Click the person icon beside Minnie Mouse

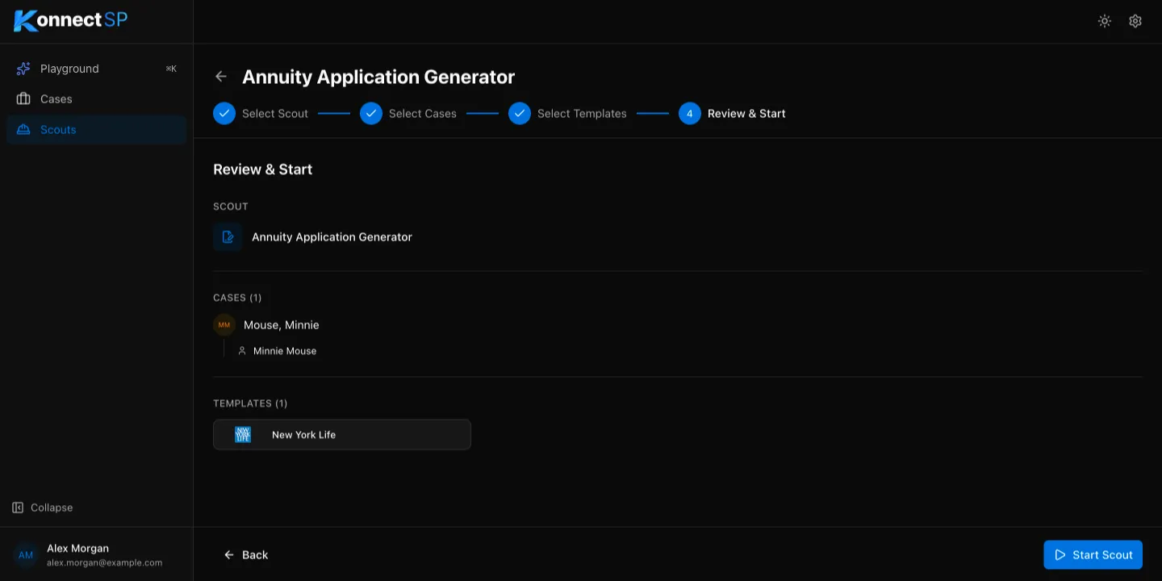[x=242, y=351]
